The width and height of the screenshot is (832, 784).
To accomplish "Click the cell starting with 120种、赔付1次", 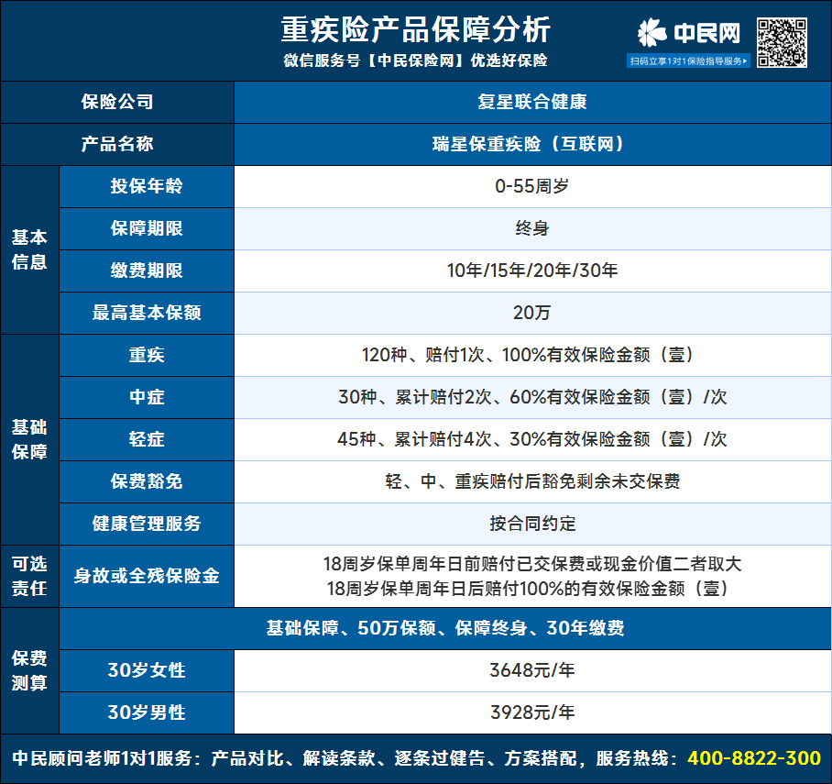I will (x=532, y=356).
